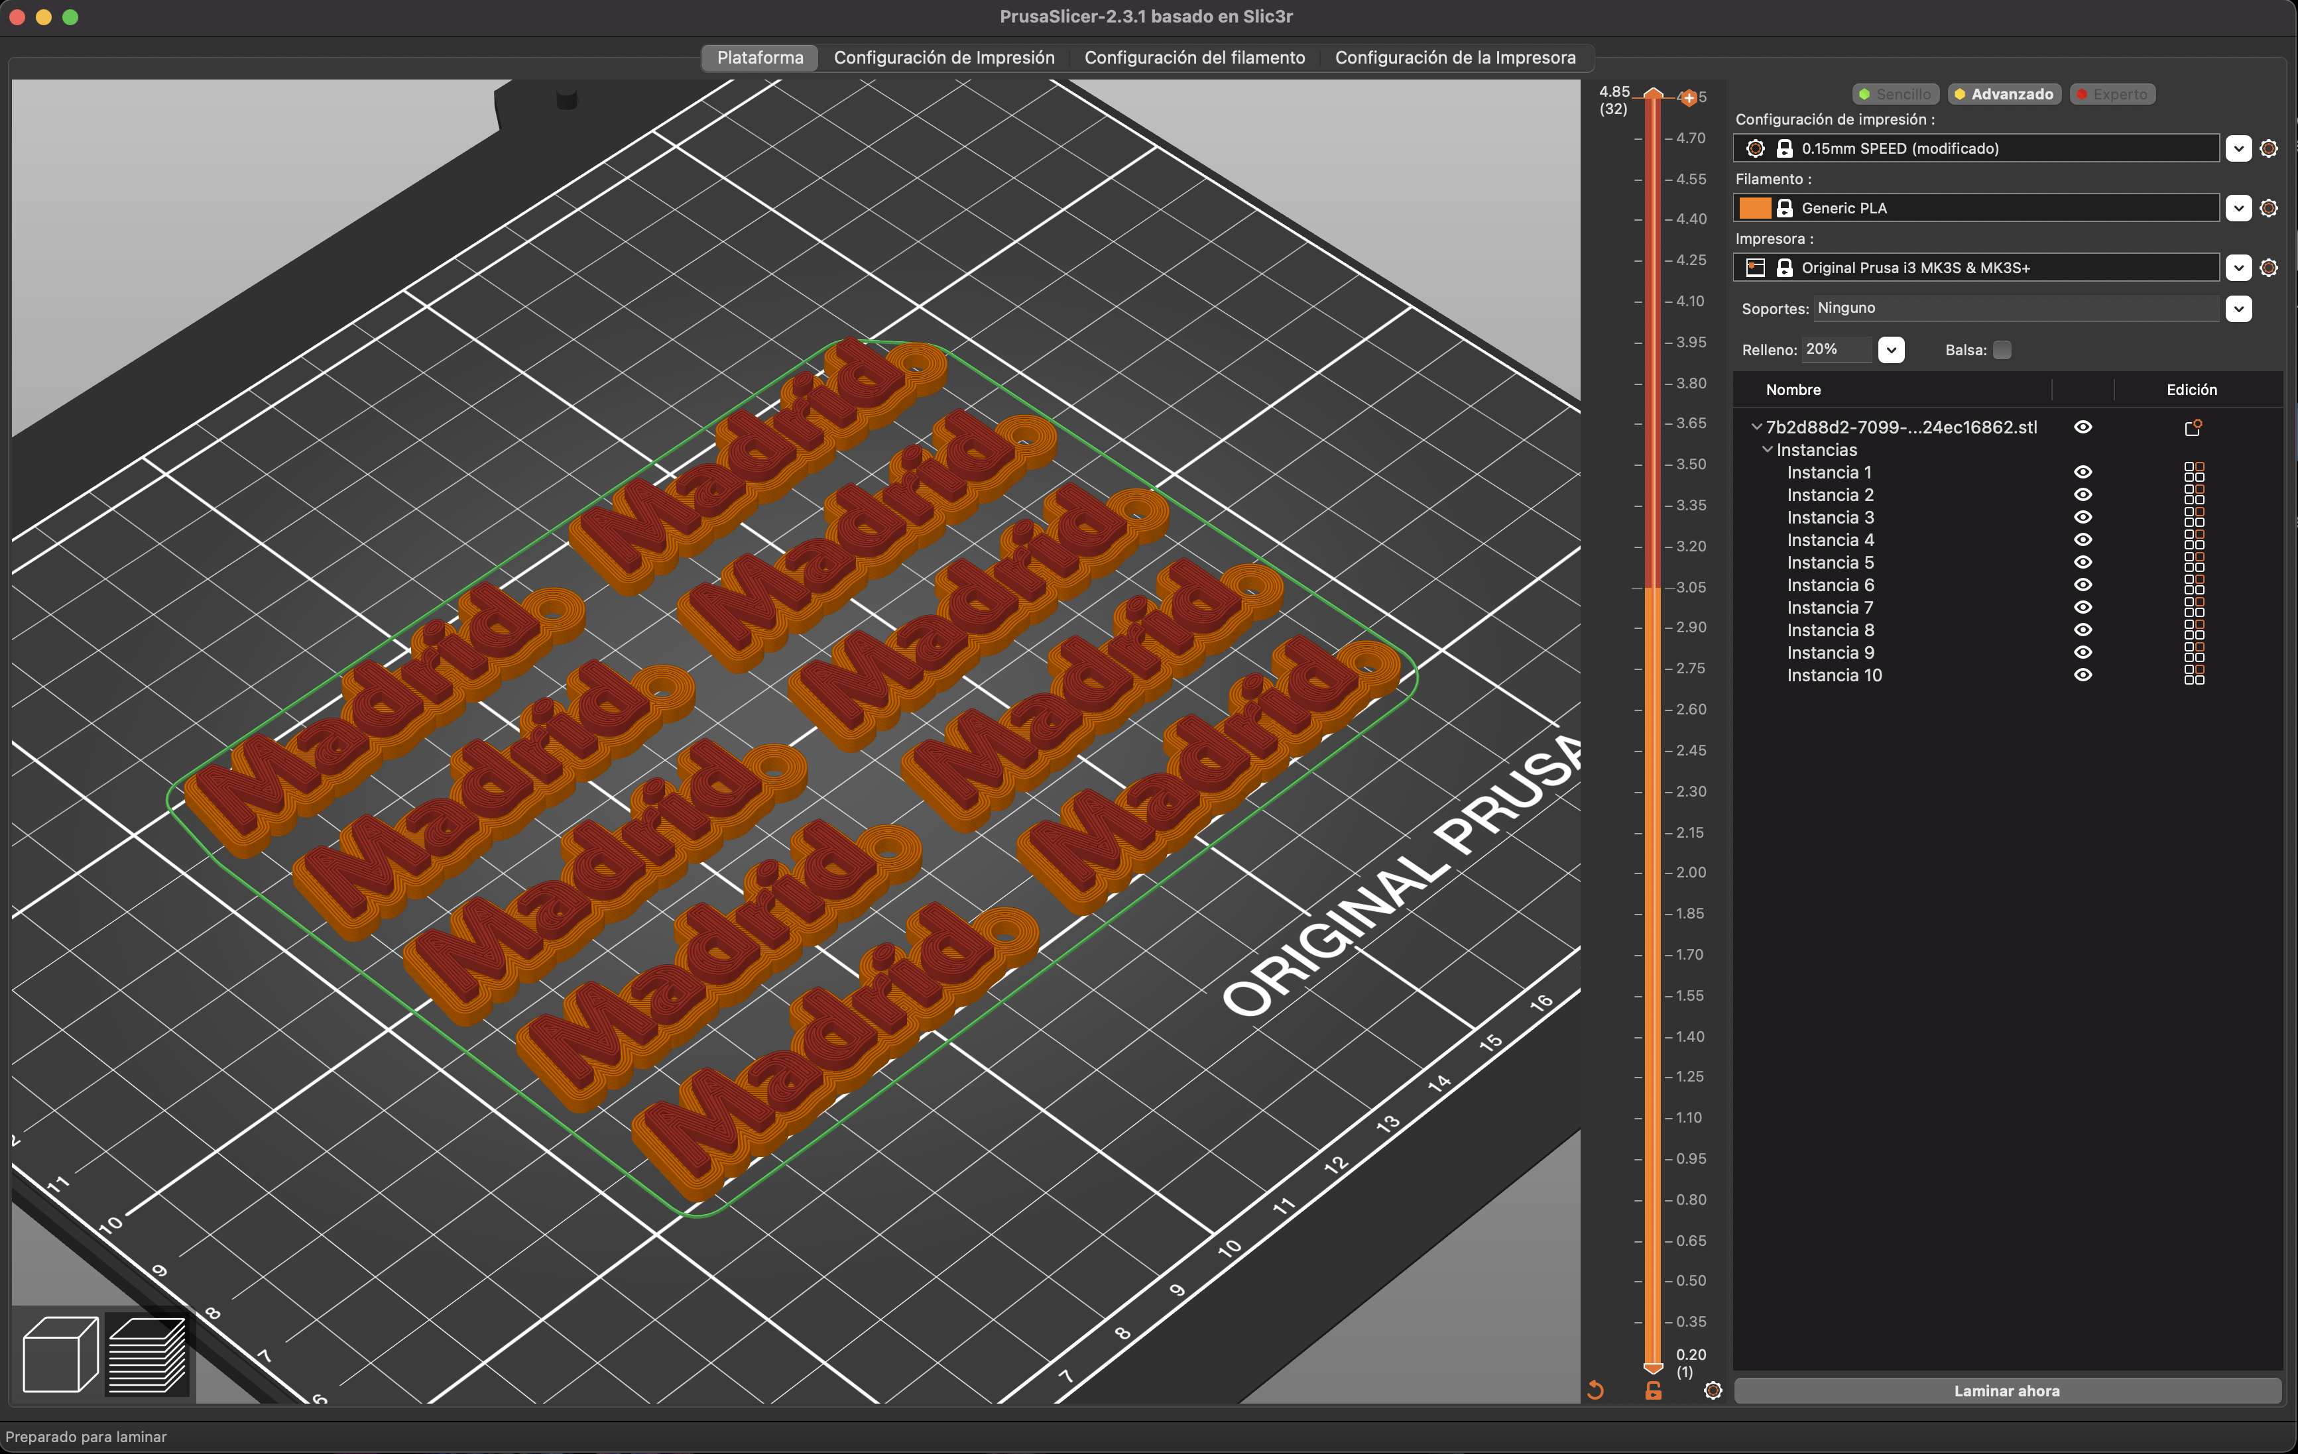Edit print profile settings gear icon

click(2269, 149)
